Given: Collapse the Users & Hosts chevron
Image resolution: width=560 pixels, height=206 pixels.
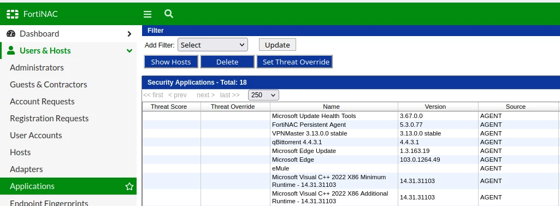Looking at the screenshot, I should pos(129,51).
